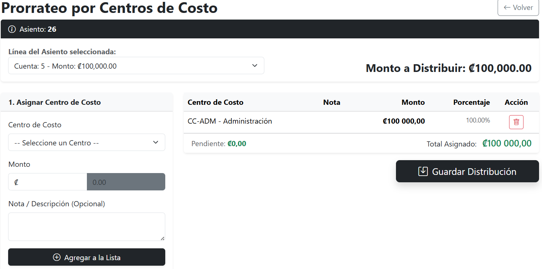The image size is (542, 269).
Task: Click the chevron on Centro de Costo selector
Action: tap(155, 142)
